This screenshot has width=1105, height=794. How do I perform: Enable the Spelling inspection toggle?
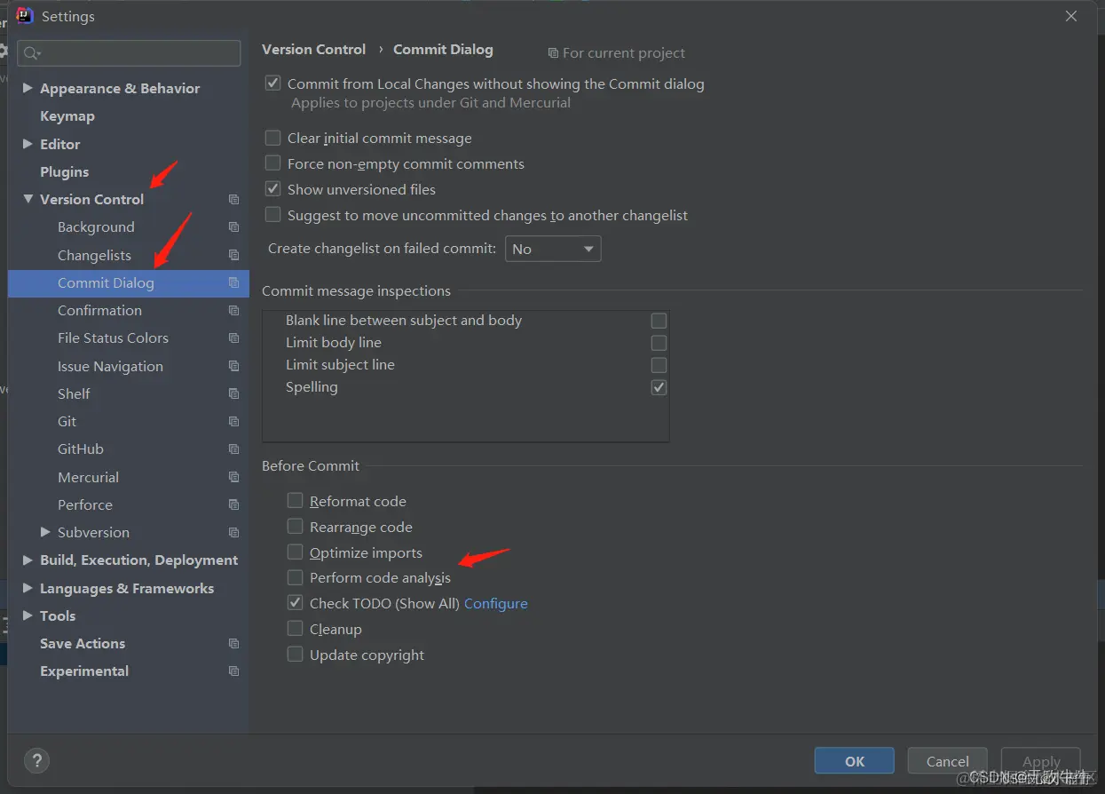pos(658,387)
